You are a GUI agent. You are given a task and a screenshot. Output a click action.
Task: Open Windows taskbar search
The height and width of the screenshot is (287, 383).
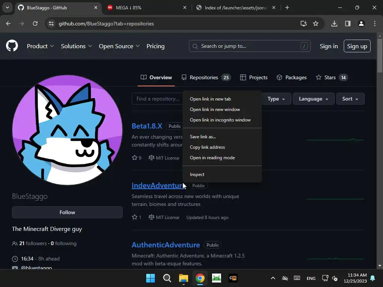pyautogui.click(x=167, y=278)
